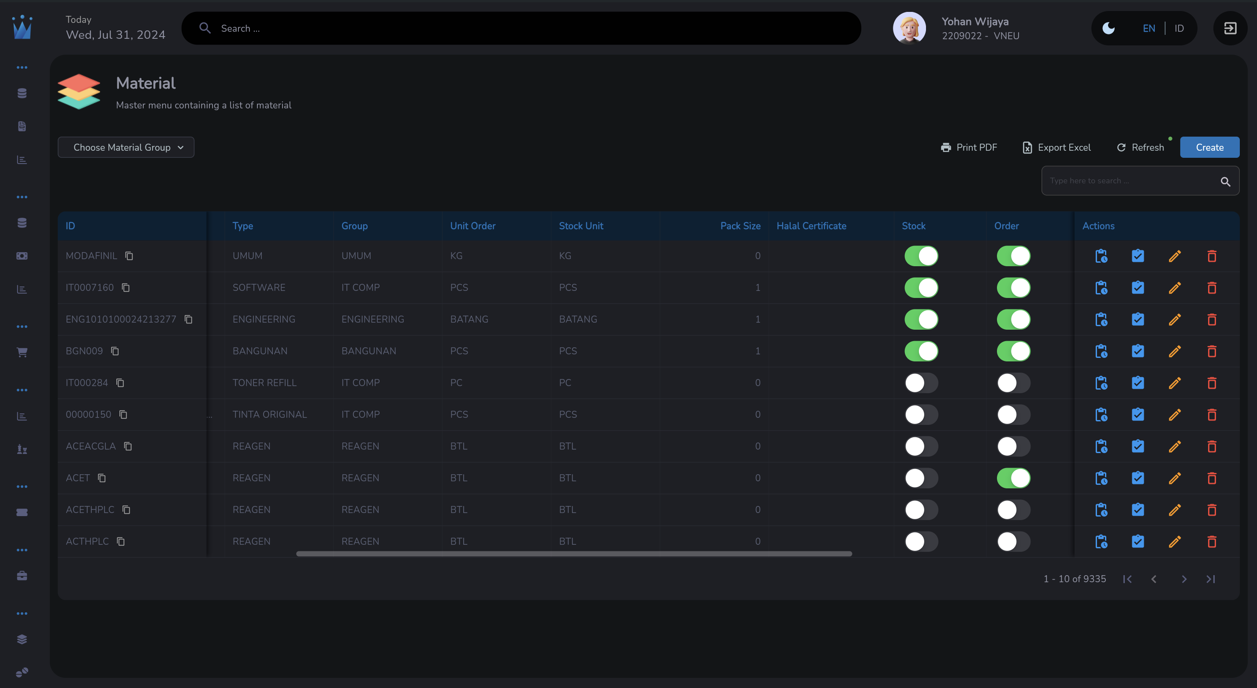
Task: Edit the IT000284 material
Action: click(1175, 383)
